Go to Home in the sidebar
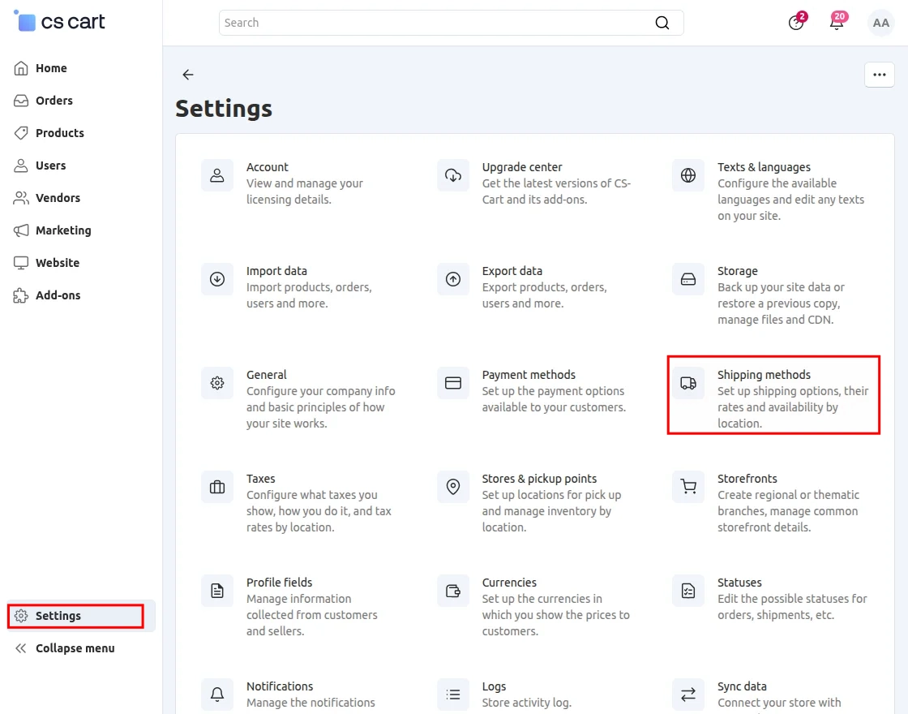Viewport: 908px width, 714px height. tap(81, 68)
